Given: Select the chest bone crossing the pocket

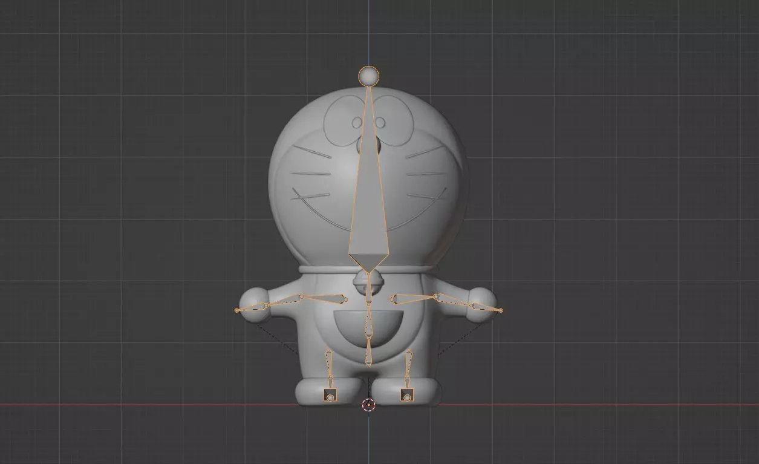Looking at the screenshot, I should 368,321.
